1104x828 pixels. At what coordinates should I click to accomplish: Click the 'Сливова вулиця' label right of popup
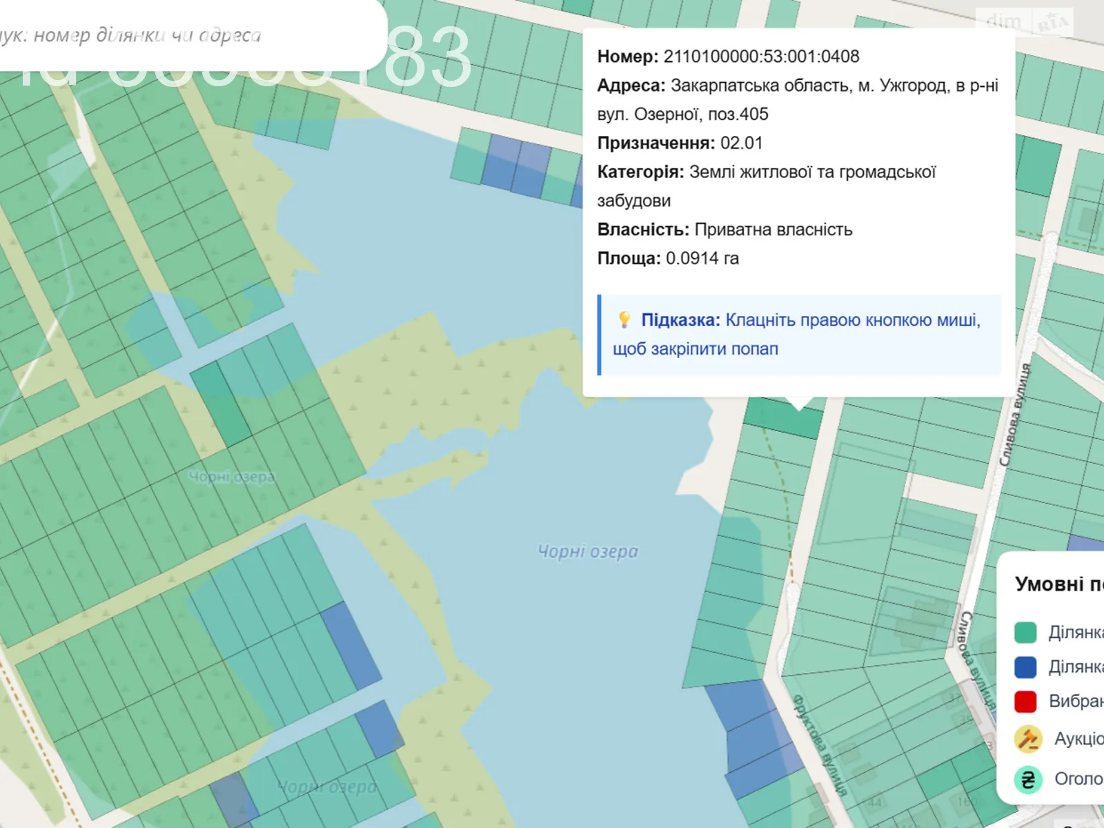1015,414
